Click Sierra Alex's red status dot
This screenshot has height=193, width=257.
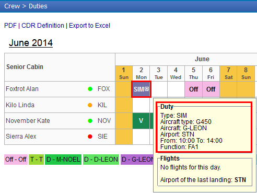point(90,137)
